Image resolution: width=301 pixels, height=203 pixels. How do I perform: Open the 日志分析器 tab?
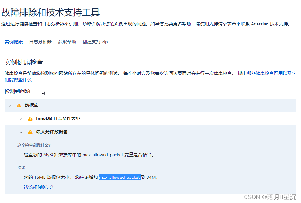click(x=40, y=42)
